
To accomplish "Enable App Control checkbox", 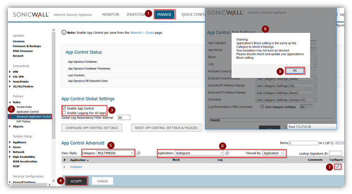I will (64, 108).
